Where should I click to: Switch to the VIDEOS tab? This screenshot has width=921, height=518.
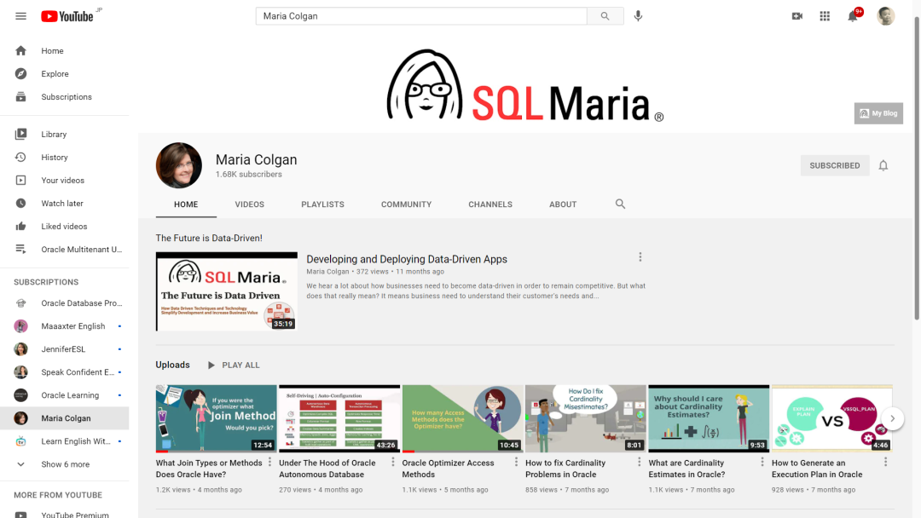pos(250,204)
